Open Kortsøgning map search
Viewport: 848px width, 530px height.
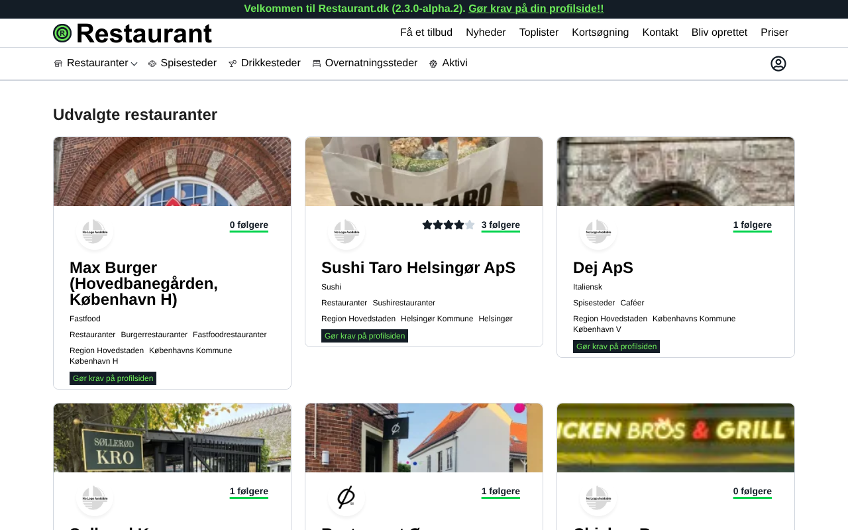pyautogui.click(x=600, y=32)
